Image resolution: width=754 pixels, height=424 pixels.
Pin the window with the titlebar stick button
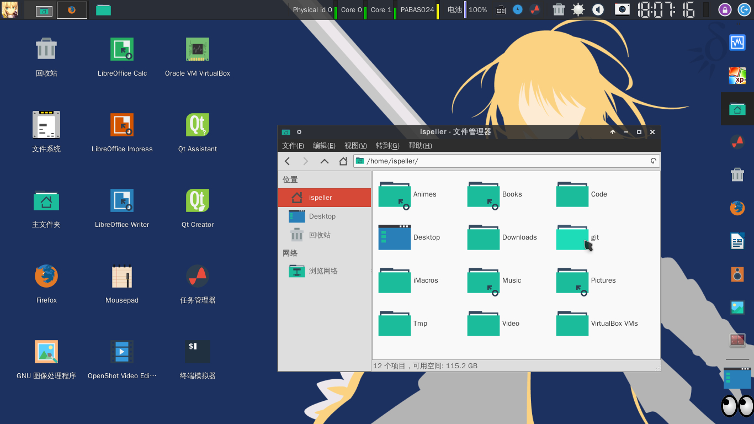299,132
